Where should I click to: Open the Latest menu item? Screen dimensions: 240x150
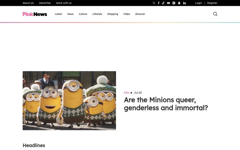tap(58, 14)
